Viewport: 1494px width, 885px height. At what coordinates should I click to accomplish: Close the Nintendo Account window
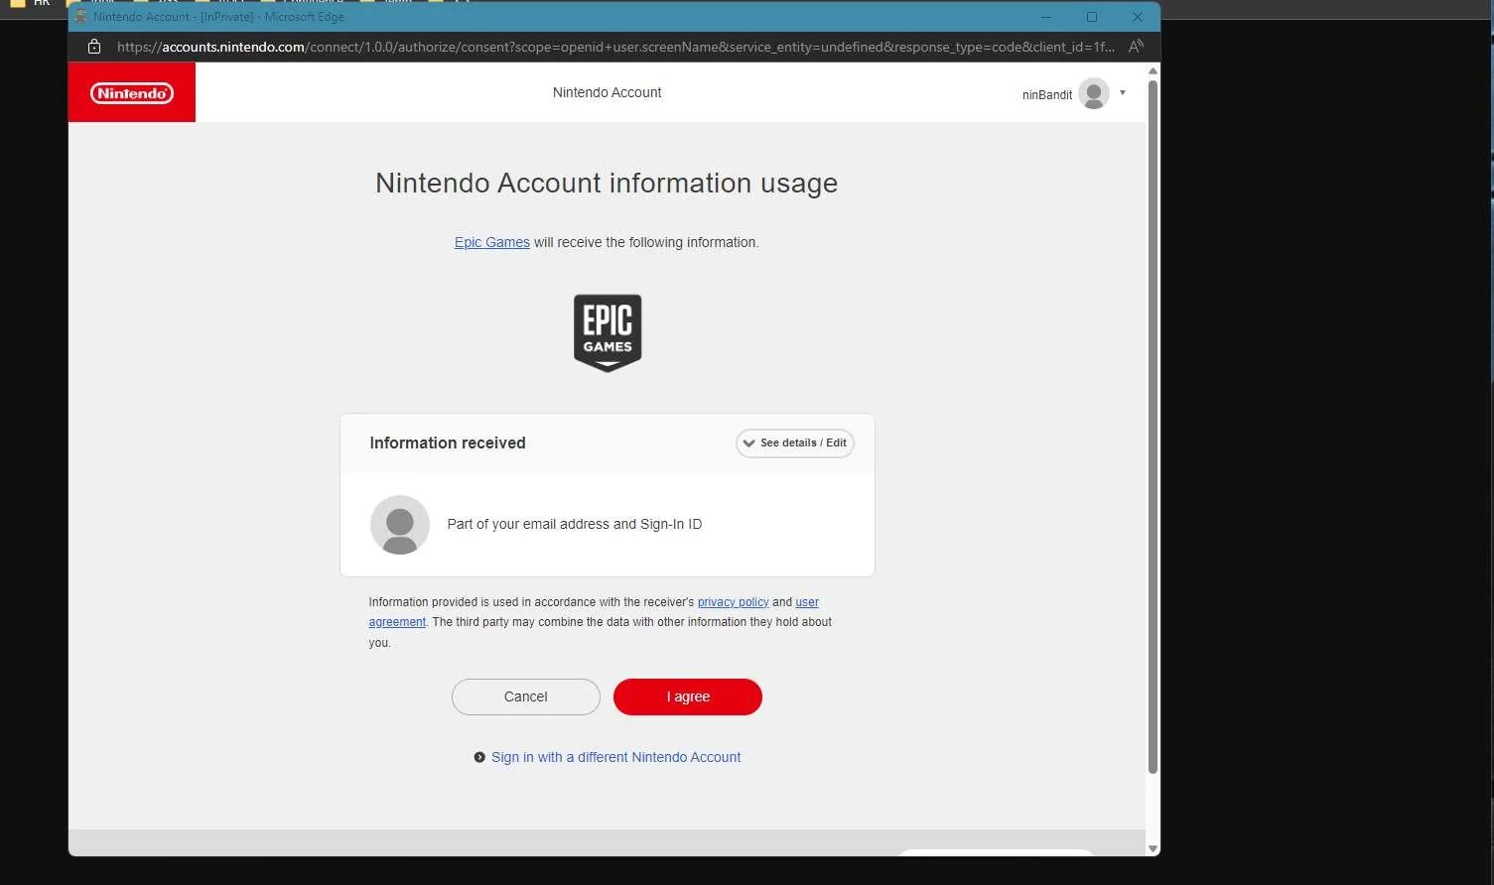tap(1138, 17)
